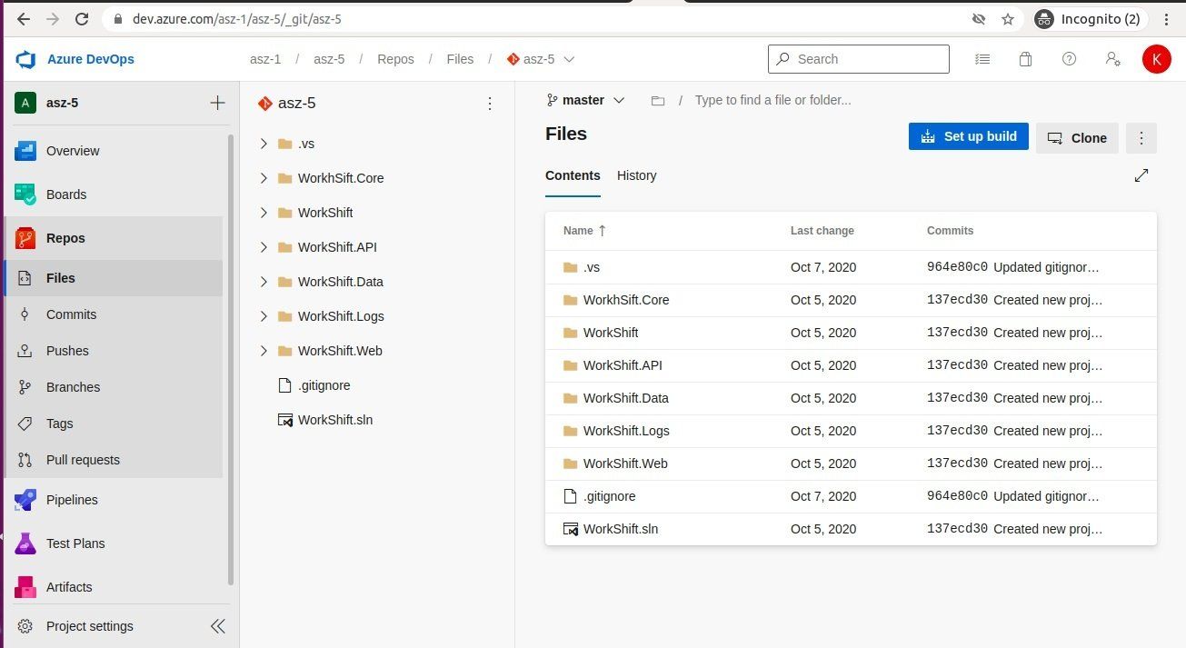Open WorkShift.Web folder in file table
This screenshot has width=1186, height=648.
(625, 464)
